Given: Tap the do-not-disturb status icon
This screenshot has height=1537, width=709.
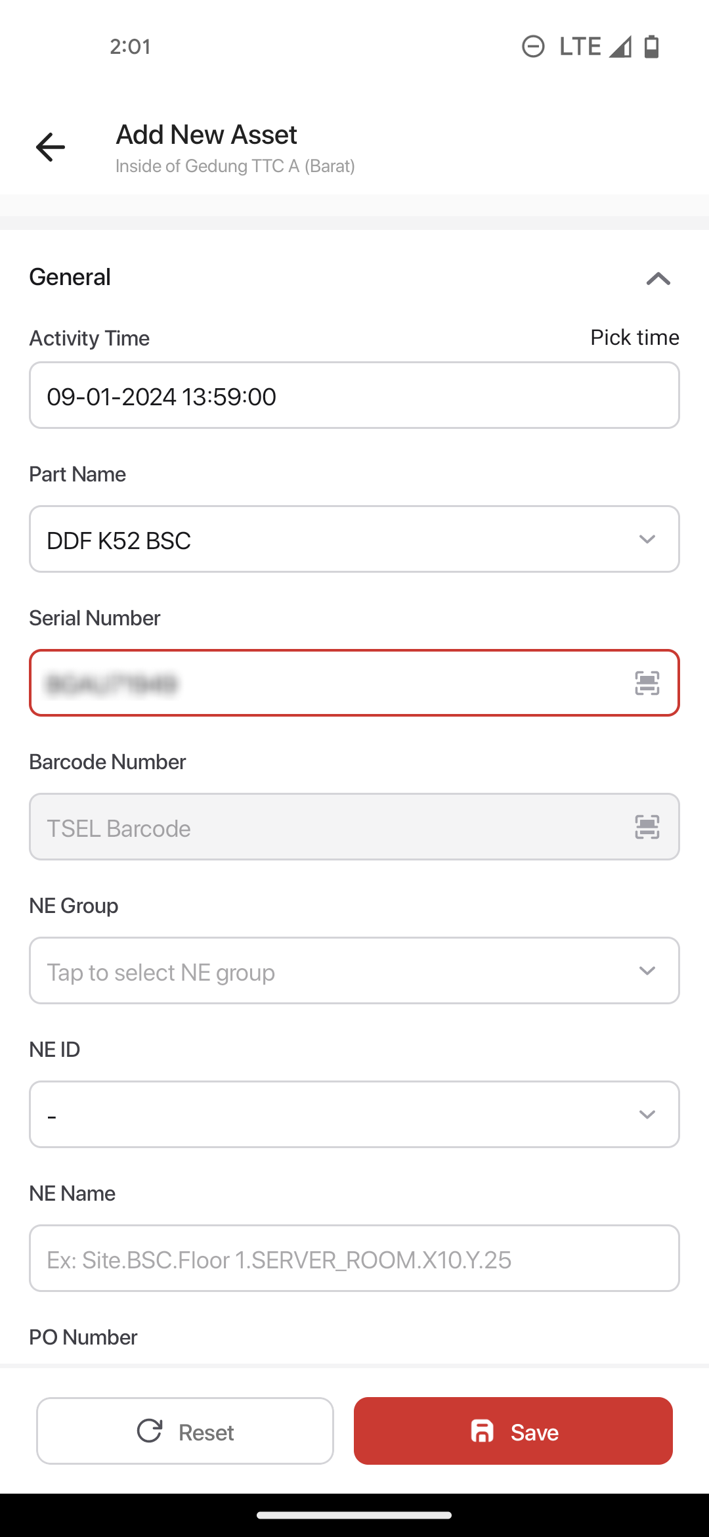Looking at the screenshot, I should click(533, 47).
